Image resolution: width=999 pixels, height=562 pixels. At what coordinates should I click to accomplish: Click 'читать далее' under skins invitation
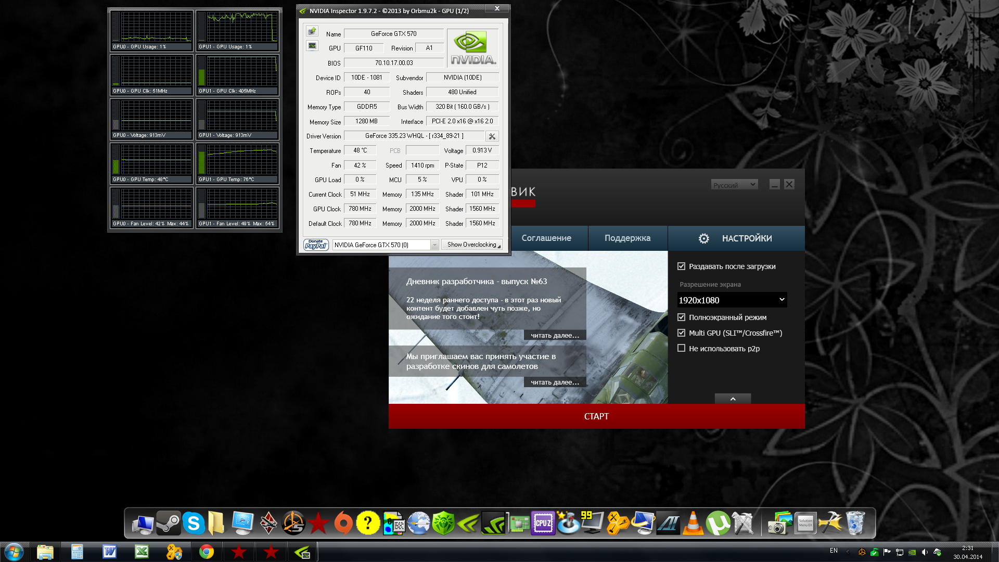(x=555, y=382)
